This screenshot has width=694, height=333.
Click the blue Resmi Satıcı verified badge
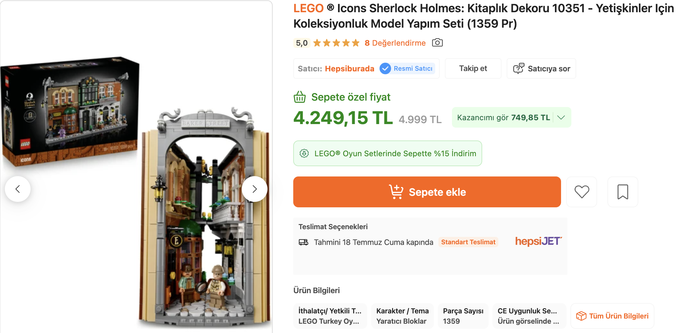407,68
